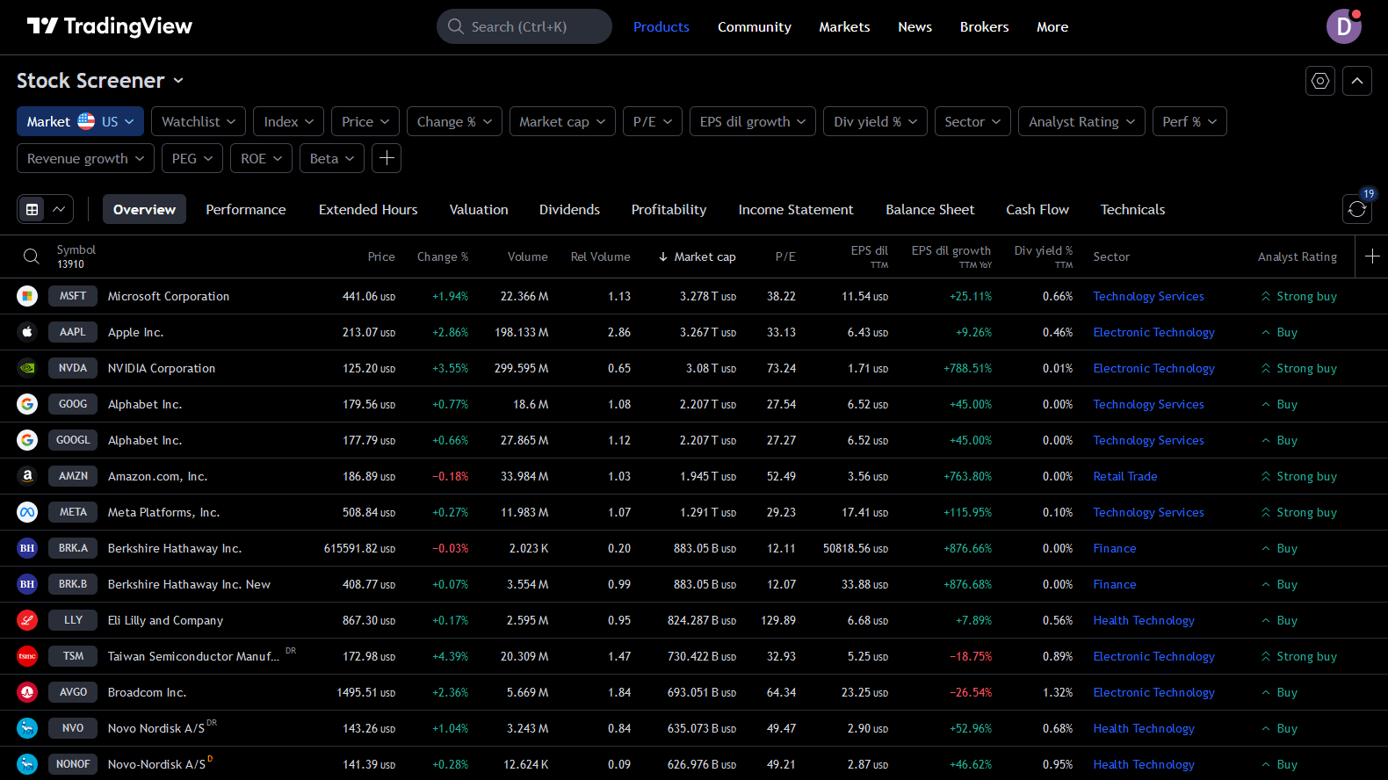Expand the Sector filter
This screenshot has height=780, width=1388.
click(972, 121)
